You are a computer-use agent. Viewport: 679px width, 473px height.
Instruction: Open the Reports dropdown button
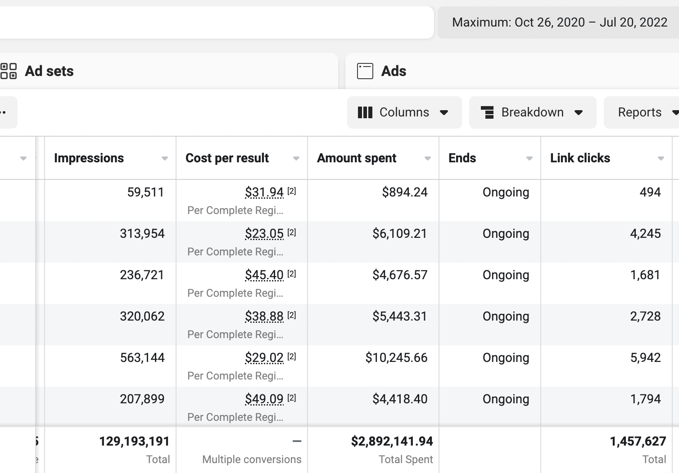click(641, 112)
